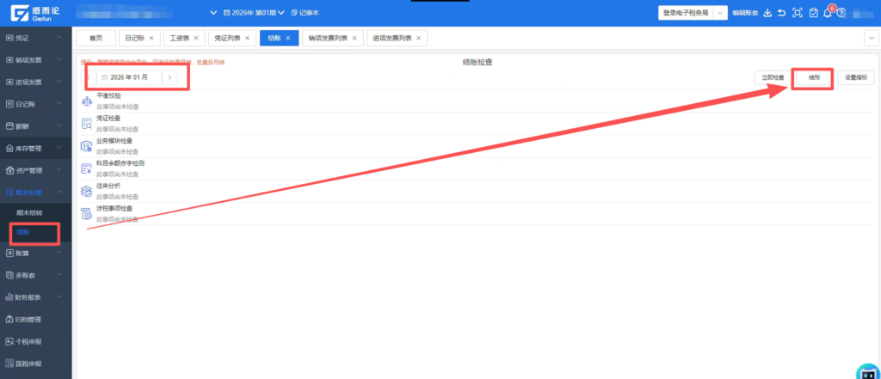Viewport: 881px width, 379px height.
Task: Expand the 库存管理 sidebar menu
Action: 34,148
